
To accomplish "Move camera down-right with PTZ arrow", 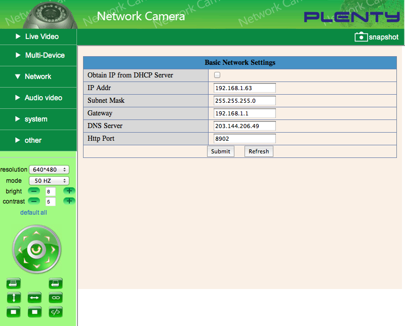I will (x=48, y=260).
